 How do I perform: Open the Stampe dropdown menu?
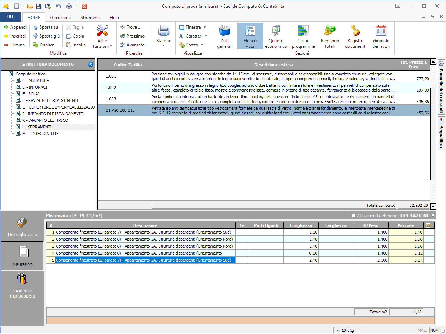pyautogui.click(x=163, y=36)
